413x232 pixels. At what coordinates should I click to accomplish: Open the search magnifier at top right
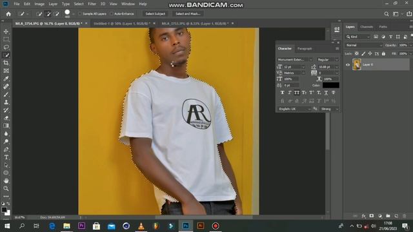pyautogui.click(x=387, y=14)
